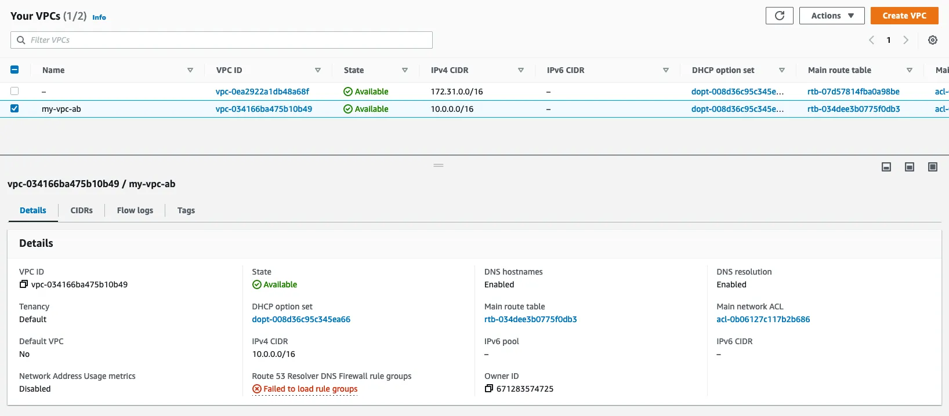This screenshot has height=416, width=949.
Task: Open the Flow logs tab
Action: [x=135, y=210]
